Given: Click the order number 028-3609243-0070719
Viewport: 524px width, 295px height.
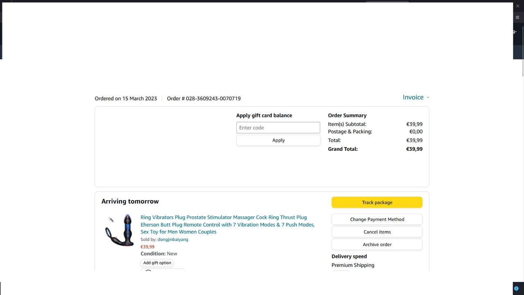Looking at the screenshot, I should coord(213,99).
